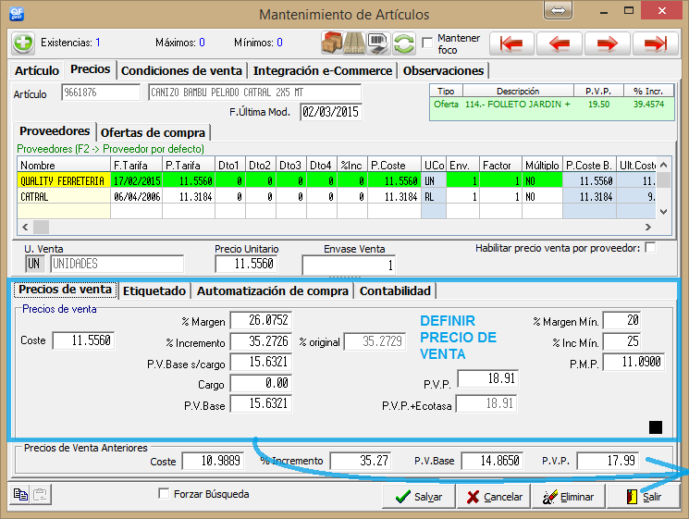Click the P.V.Base s/cargo field

(x=261, y=362)
